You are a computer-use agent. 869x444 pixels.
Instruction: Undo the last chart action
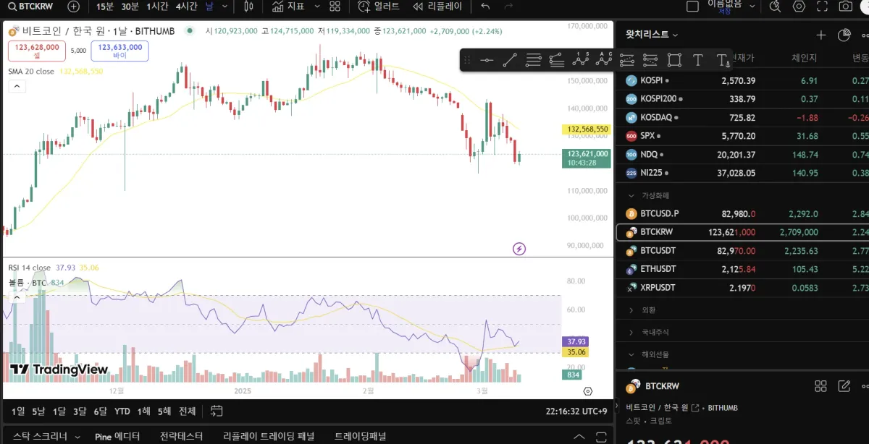(485, 7)
